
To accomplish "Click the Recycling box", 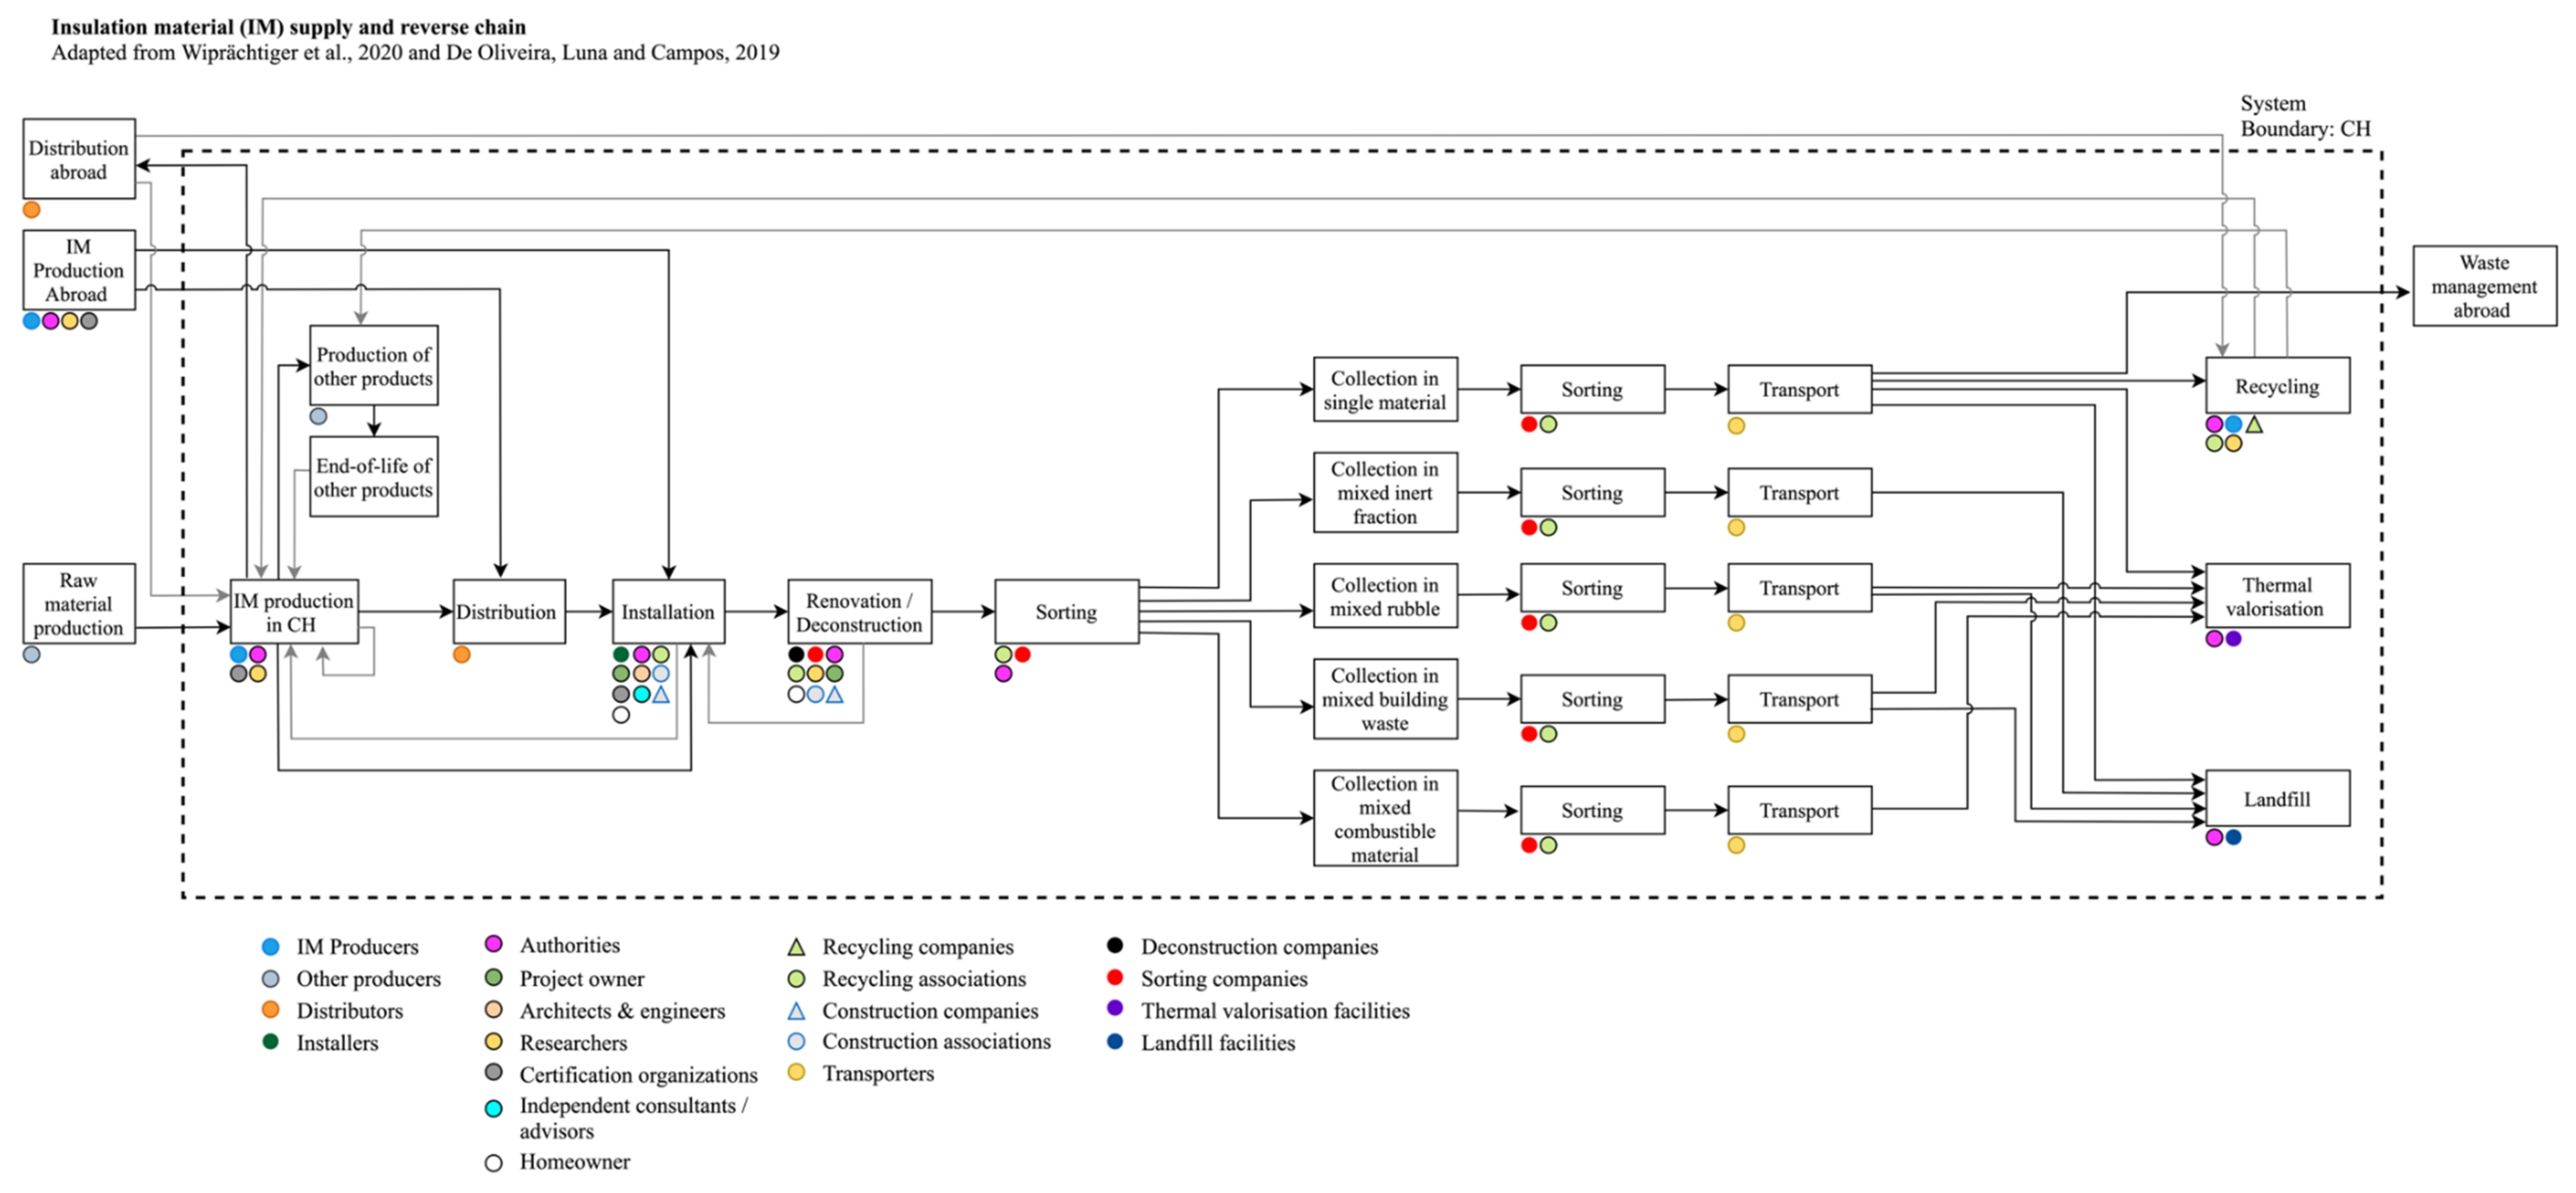I will [2277, 385].
